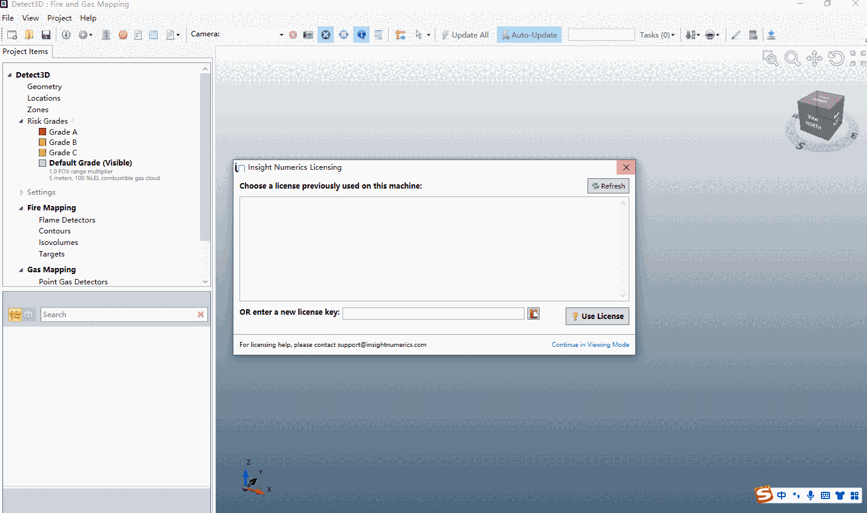Open the selection cursor dropdown
The height and width of the screenshot is (513, 867).
(x=423, y=35)
